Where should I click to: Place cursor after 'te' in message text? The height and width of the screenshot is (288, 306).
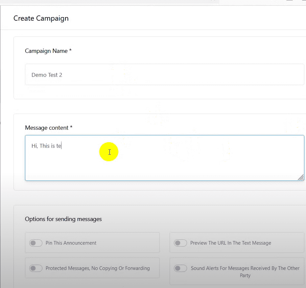pos(61,146)
